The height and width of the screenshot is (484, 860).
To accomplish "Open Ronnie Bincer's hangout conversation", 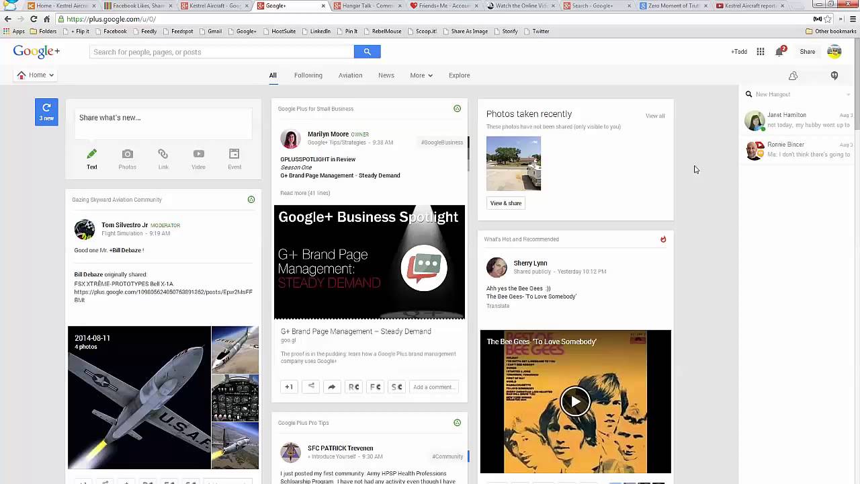I will [798, 149].
